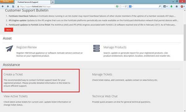
Task: Click the 'Check ticket status, add comment' description
Action: (125, 80)
